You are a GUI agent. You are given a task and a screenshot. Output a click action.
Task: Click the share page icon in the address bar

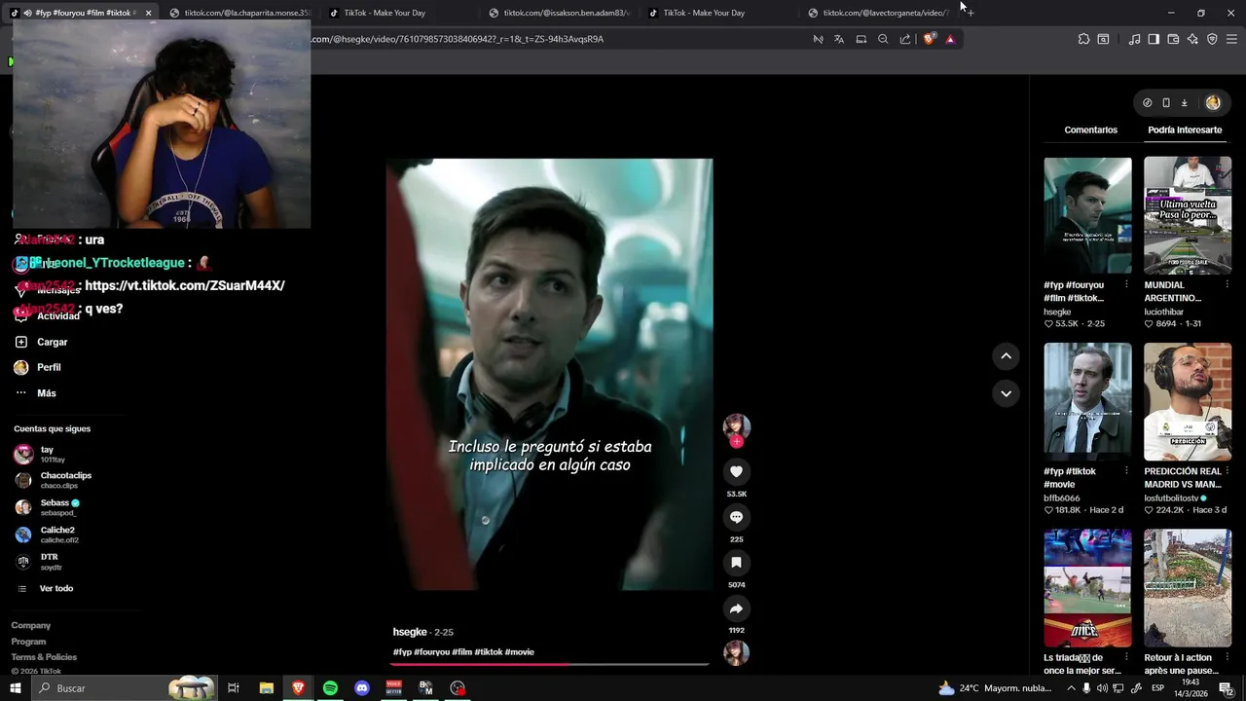click(905, 39)
